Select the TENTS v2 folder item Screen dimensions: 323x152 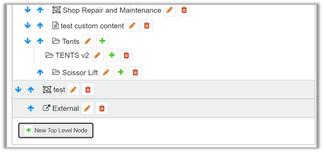click(72, 55)
